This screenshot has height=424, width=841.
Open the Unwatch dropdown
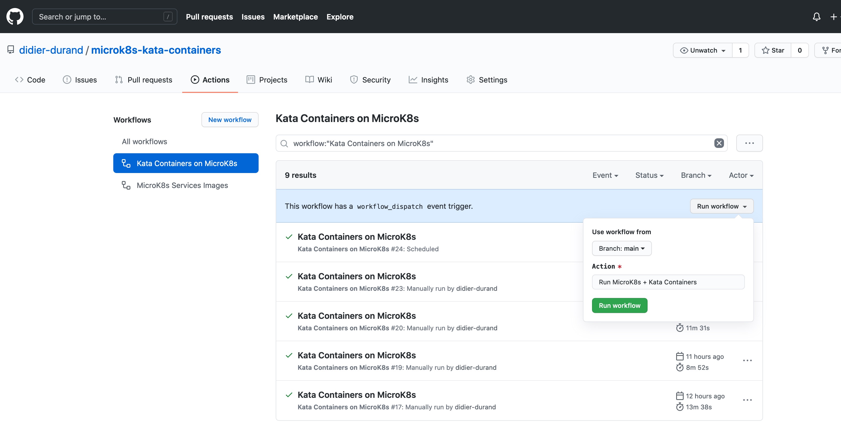[703, 50]
